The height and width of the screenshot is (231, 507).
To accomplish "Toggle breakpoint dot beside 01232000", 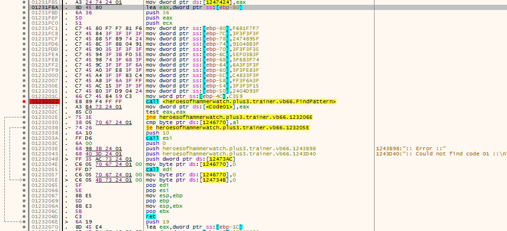I will point(24,75).
